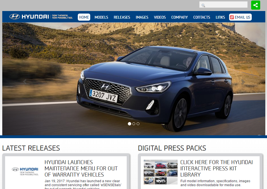267x189 pixels.
Task: Click the Hyundai logo beside latest release
Action: (25, 171)
